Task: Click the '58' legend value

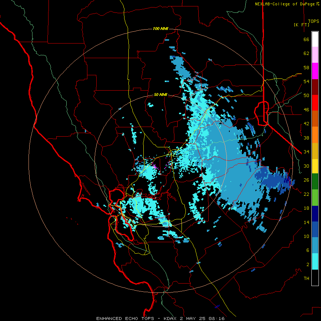Action: click(306, 67)
